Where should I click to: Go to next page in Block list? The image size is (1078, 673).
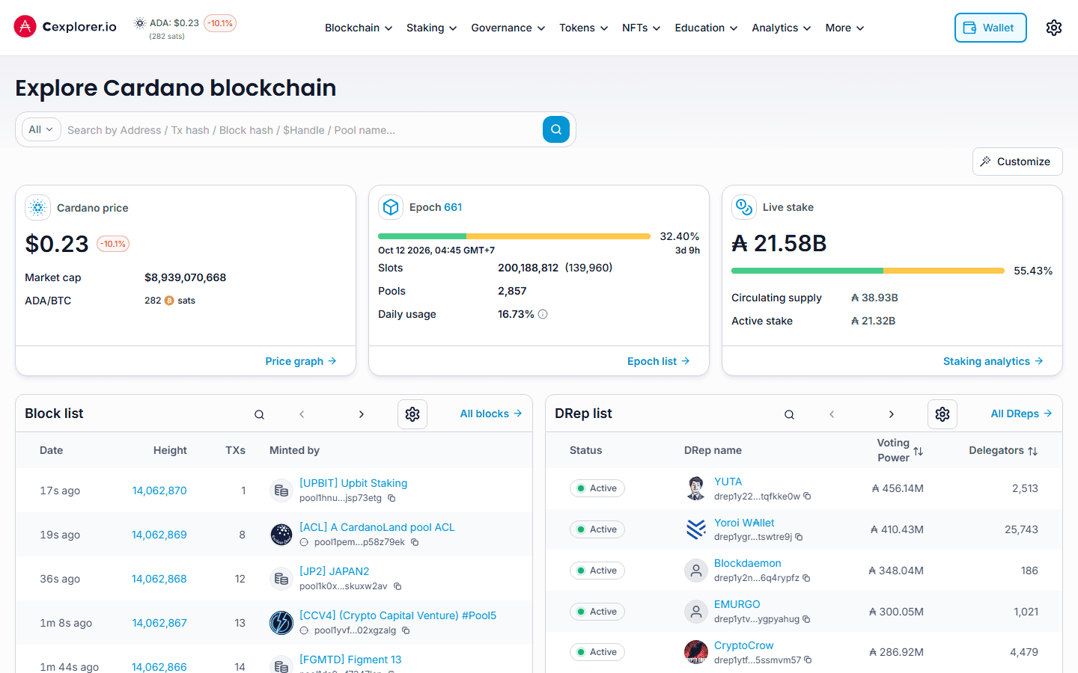pyautogui.click(x=362, y=414)
